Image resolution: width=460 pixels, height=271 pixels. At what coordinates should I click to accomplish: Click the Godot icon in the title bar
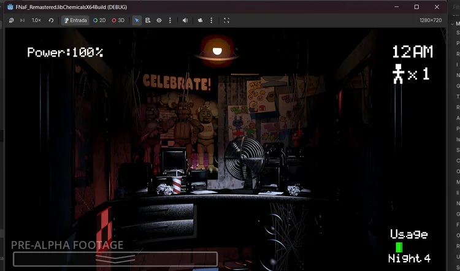click(10, 7)
